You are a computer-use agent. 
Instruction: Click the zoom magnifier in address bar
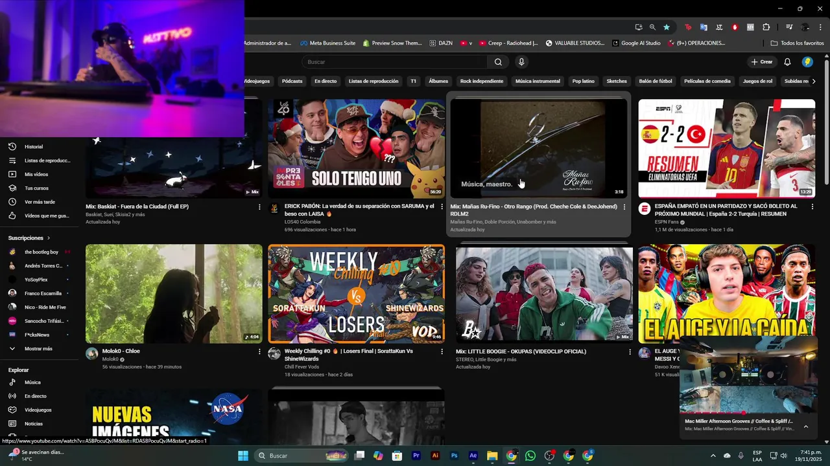652,27
